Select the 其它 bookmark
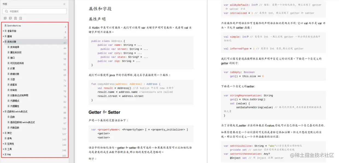339x163 pixels. [10, 133]
